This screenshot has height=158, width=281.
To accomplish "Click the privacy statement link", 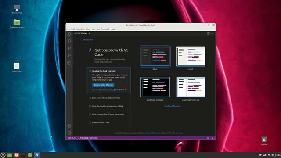I will 152,133.
